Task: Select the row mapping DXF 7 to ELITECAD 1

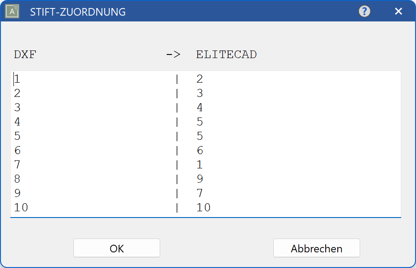Action: click(x=89, y=164)
